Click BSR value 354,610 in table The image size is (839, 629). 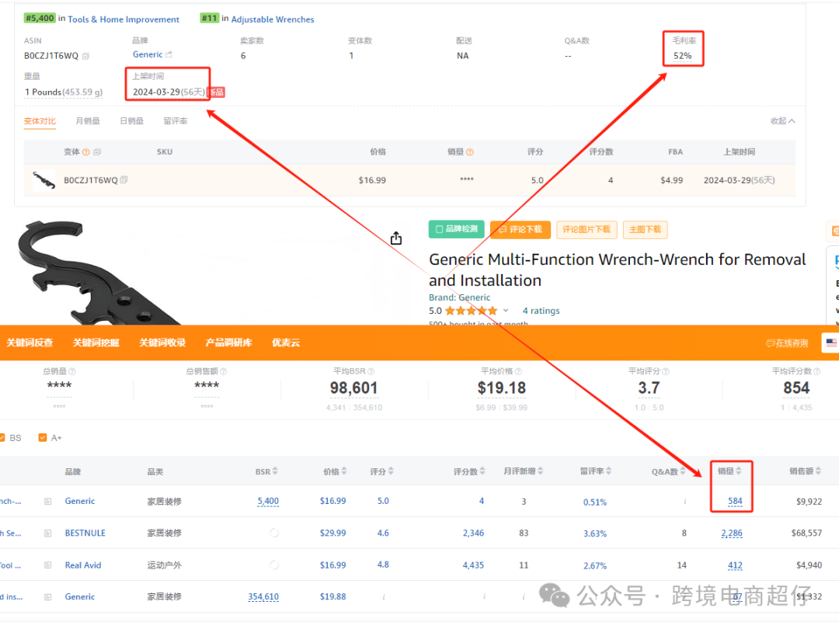[x=263, y=597]
